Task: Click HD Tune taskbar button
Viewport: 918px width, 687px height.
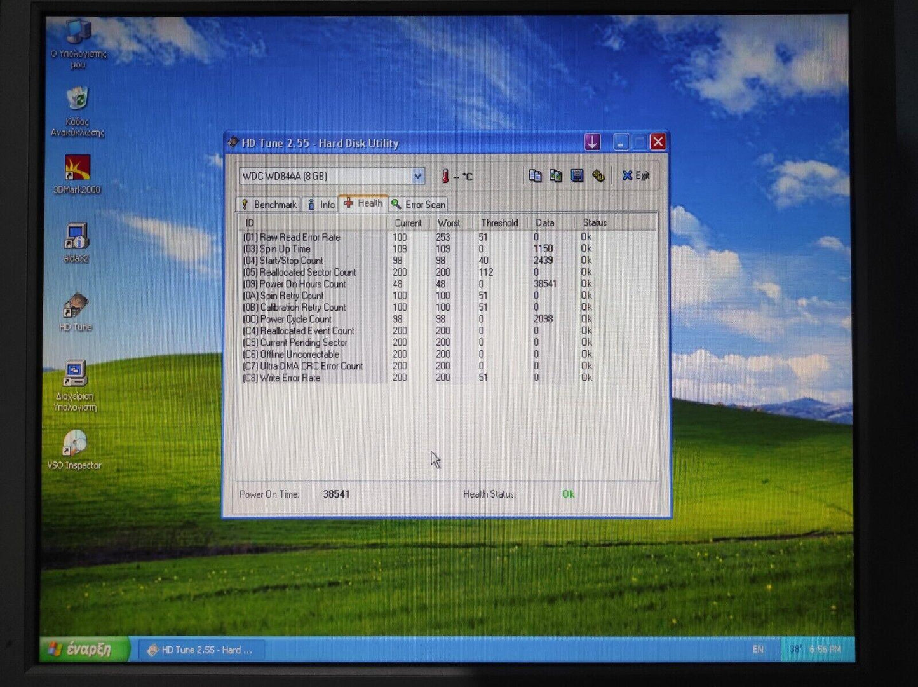Action: [x=200, y=650]
